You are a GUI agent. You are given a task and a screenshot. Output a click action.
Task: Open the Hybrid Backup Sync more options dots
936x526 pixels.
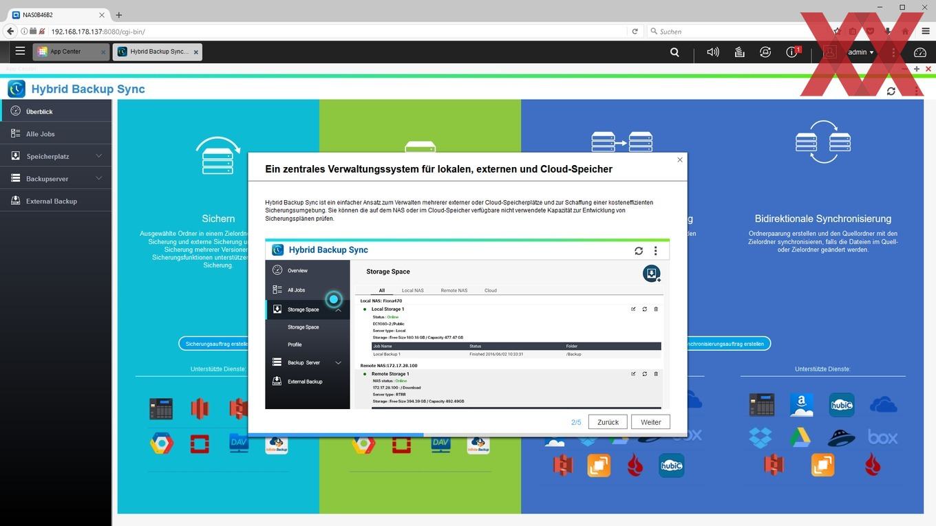click(x=917, y=91)
